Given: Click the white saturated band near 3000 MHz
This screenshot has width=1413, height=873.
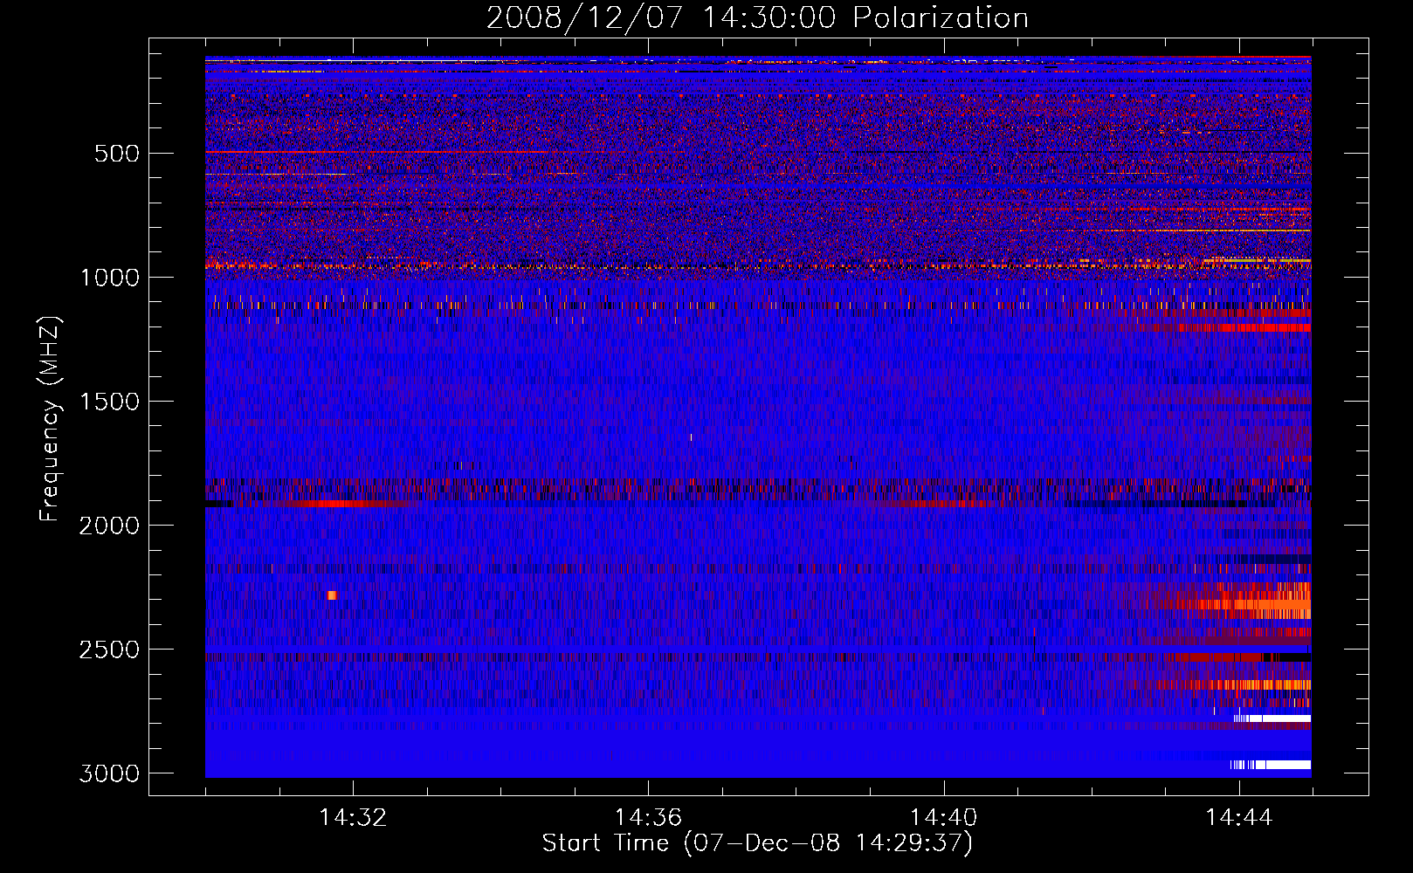Looking at the screenshot, I should [1271, 765].
